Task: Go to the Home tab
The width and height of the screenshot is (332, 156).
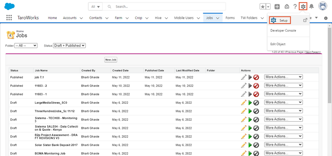Action: click(52, 18)
